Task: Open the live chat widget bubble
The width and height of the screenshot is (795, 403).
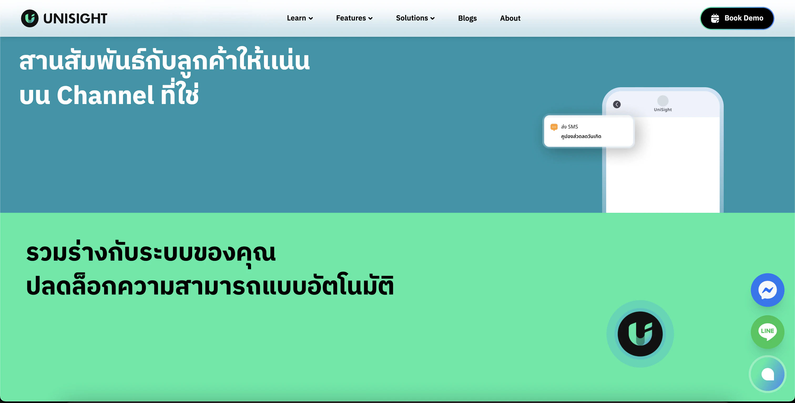Action: pyautogui.click(x=767, y=374)
